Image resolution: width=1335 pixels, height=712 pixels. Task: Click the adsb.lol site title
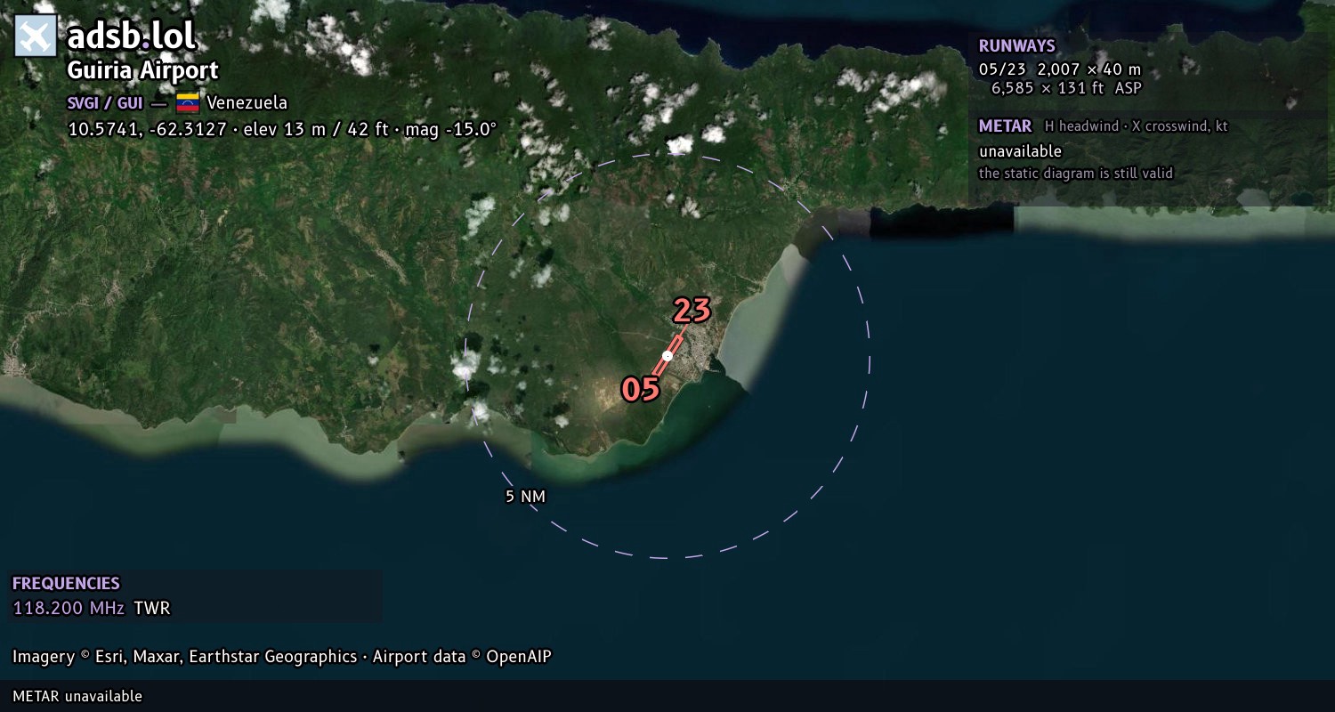[132, 36]
